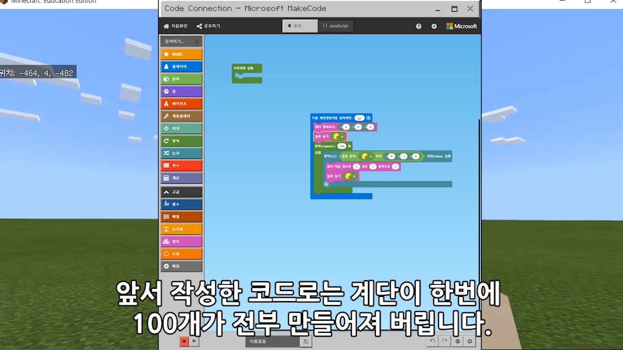Stop the program with red stop button

[184, 342]
